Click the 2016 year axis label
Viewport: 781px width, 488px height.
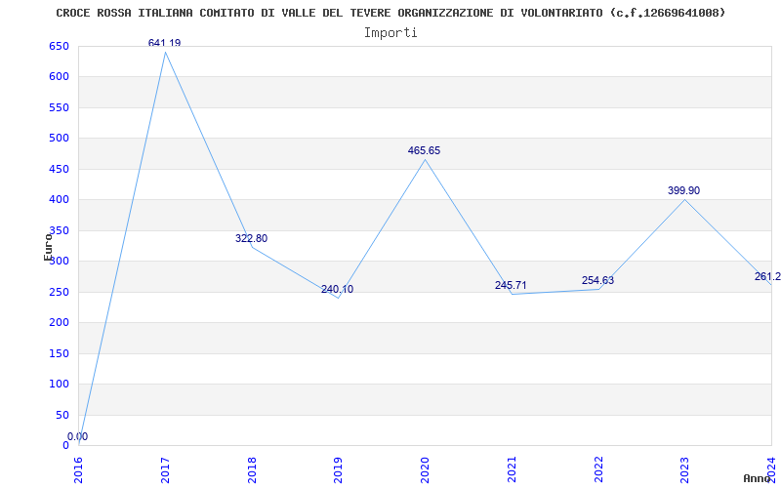[x=78, y=469]
